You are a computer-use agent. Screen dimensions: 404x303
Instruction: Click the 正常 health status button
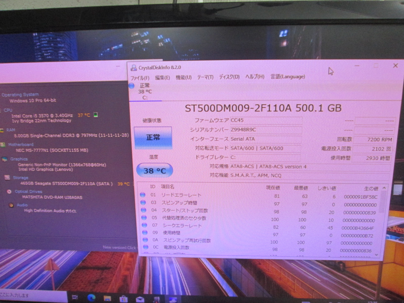tap(153, 138)
